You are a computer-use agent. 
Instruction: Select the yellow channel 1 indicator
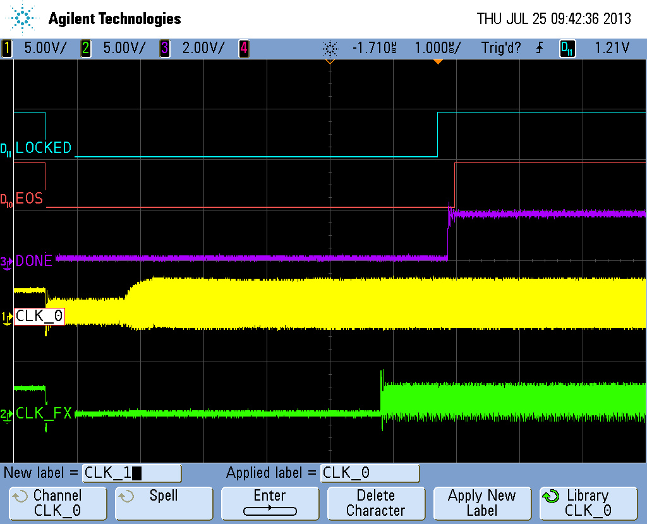7,48
